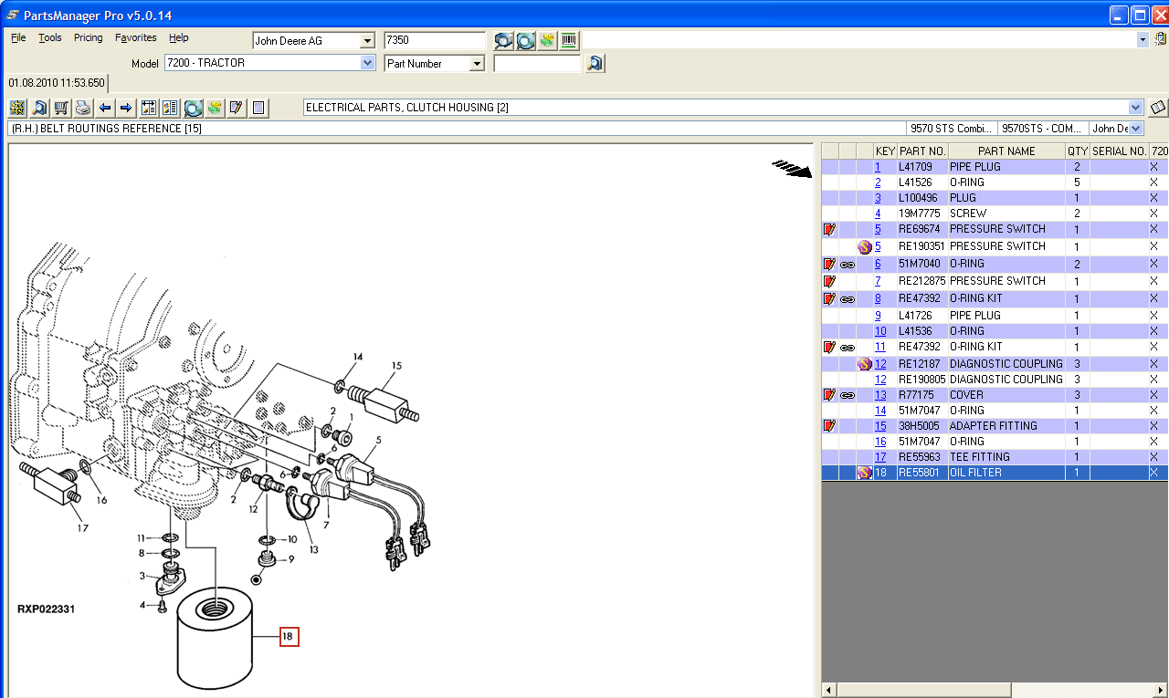Click key link 1 for PIPE PLUG

878,167
